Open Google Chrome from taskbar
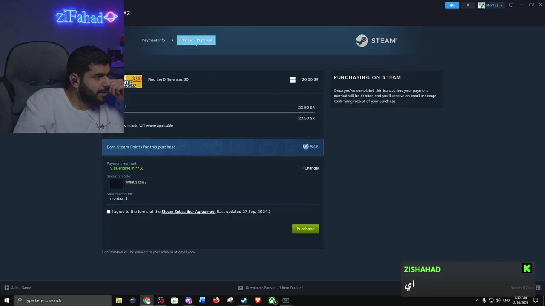The width and height of the screenshot is (545, 306). (147, 300)
